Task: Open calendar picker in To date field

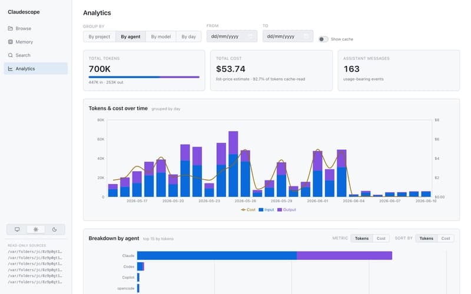Action: point(306,36)
